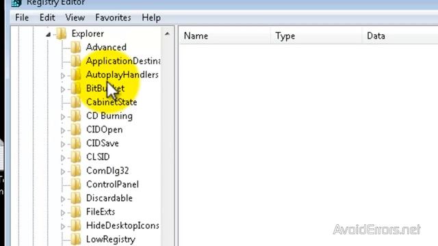Select the CD Burning key label
Image resolution: width=438 pixels, height=246 pixels.
(x=109, y=115)
